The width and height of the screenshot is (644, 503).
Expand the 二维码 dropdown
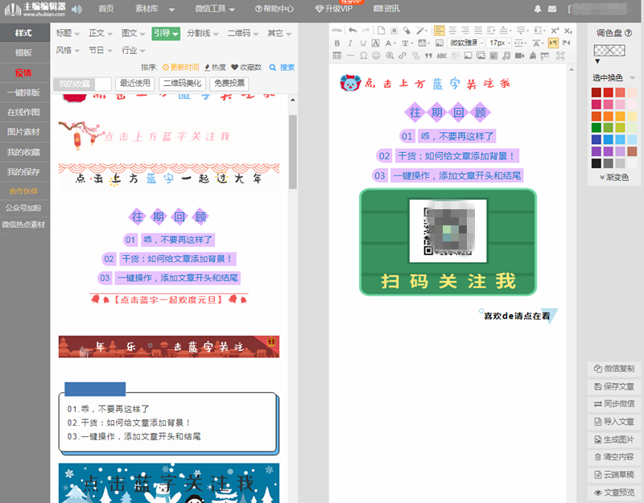tap(243, 33)
